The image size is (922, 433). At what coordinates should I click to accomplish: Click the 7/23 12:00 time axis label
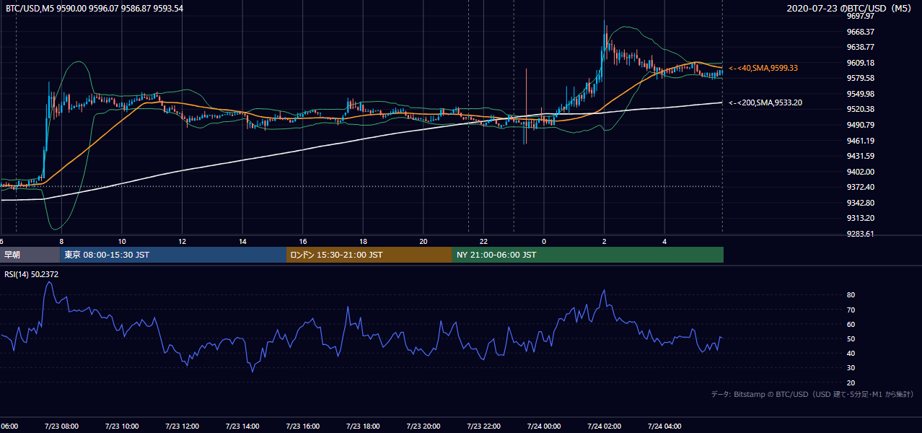pos(182,427)
